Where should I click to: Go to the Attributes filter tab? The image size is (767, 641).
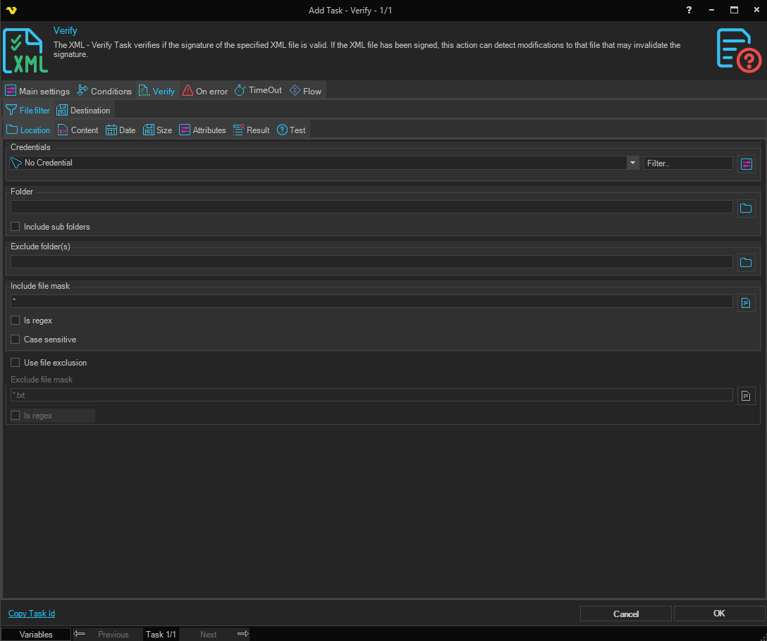tap(202, 130)
